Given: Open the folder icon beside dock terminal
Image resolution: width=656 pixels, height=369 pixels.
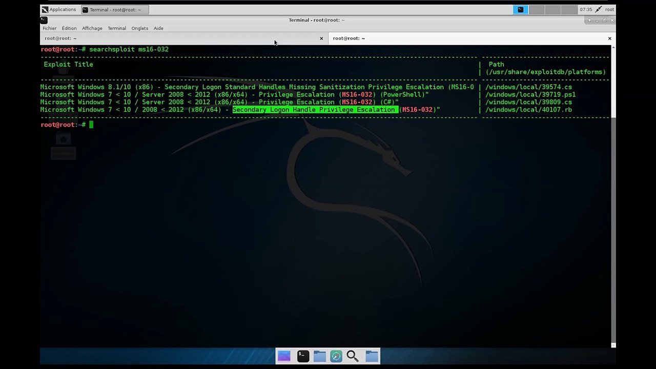Looking at the screenshot, I should (319, 356).
